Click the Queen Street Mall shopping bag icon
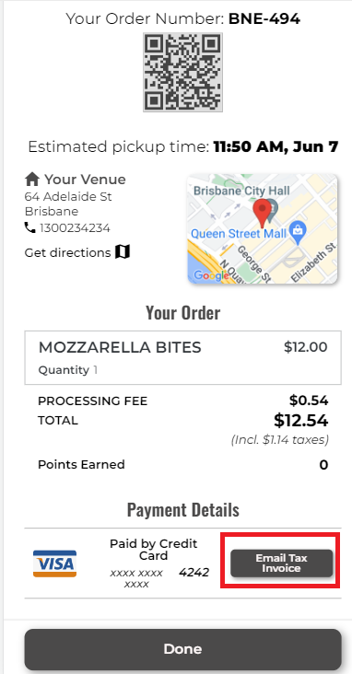352x674 pixels. coord(297,228)
